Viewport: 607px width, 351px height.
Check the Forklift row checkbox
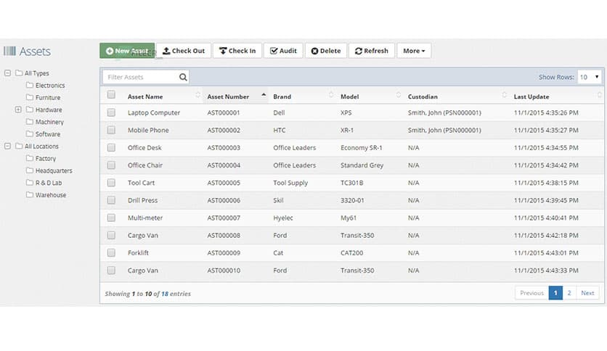pos(111,253)
